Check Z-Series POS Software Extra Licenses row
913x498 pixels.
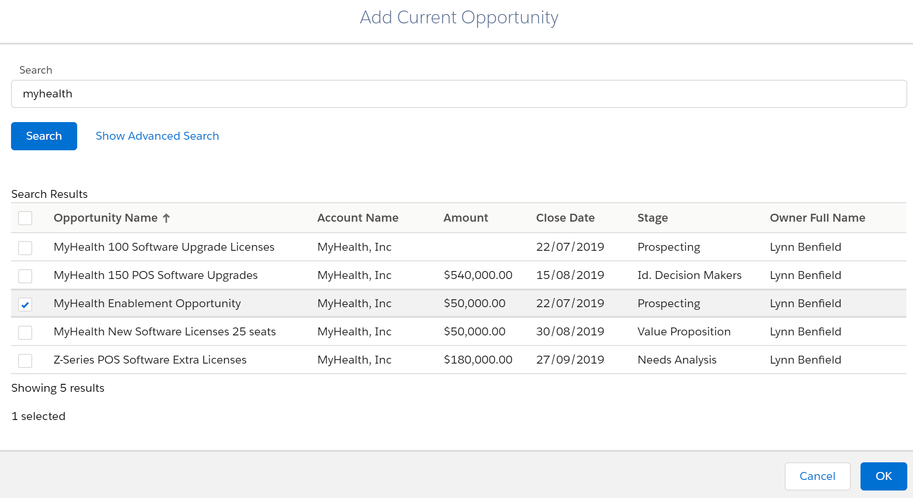[25, 360]
